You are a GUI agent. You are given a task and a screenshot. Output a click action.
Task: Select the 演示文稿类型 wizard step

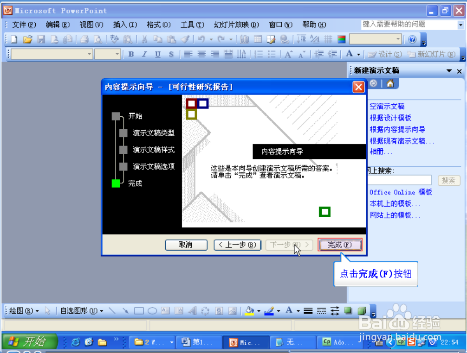153,133
